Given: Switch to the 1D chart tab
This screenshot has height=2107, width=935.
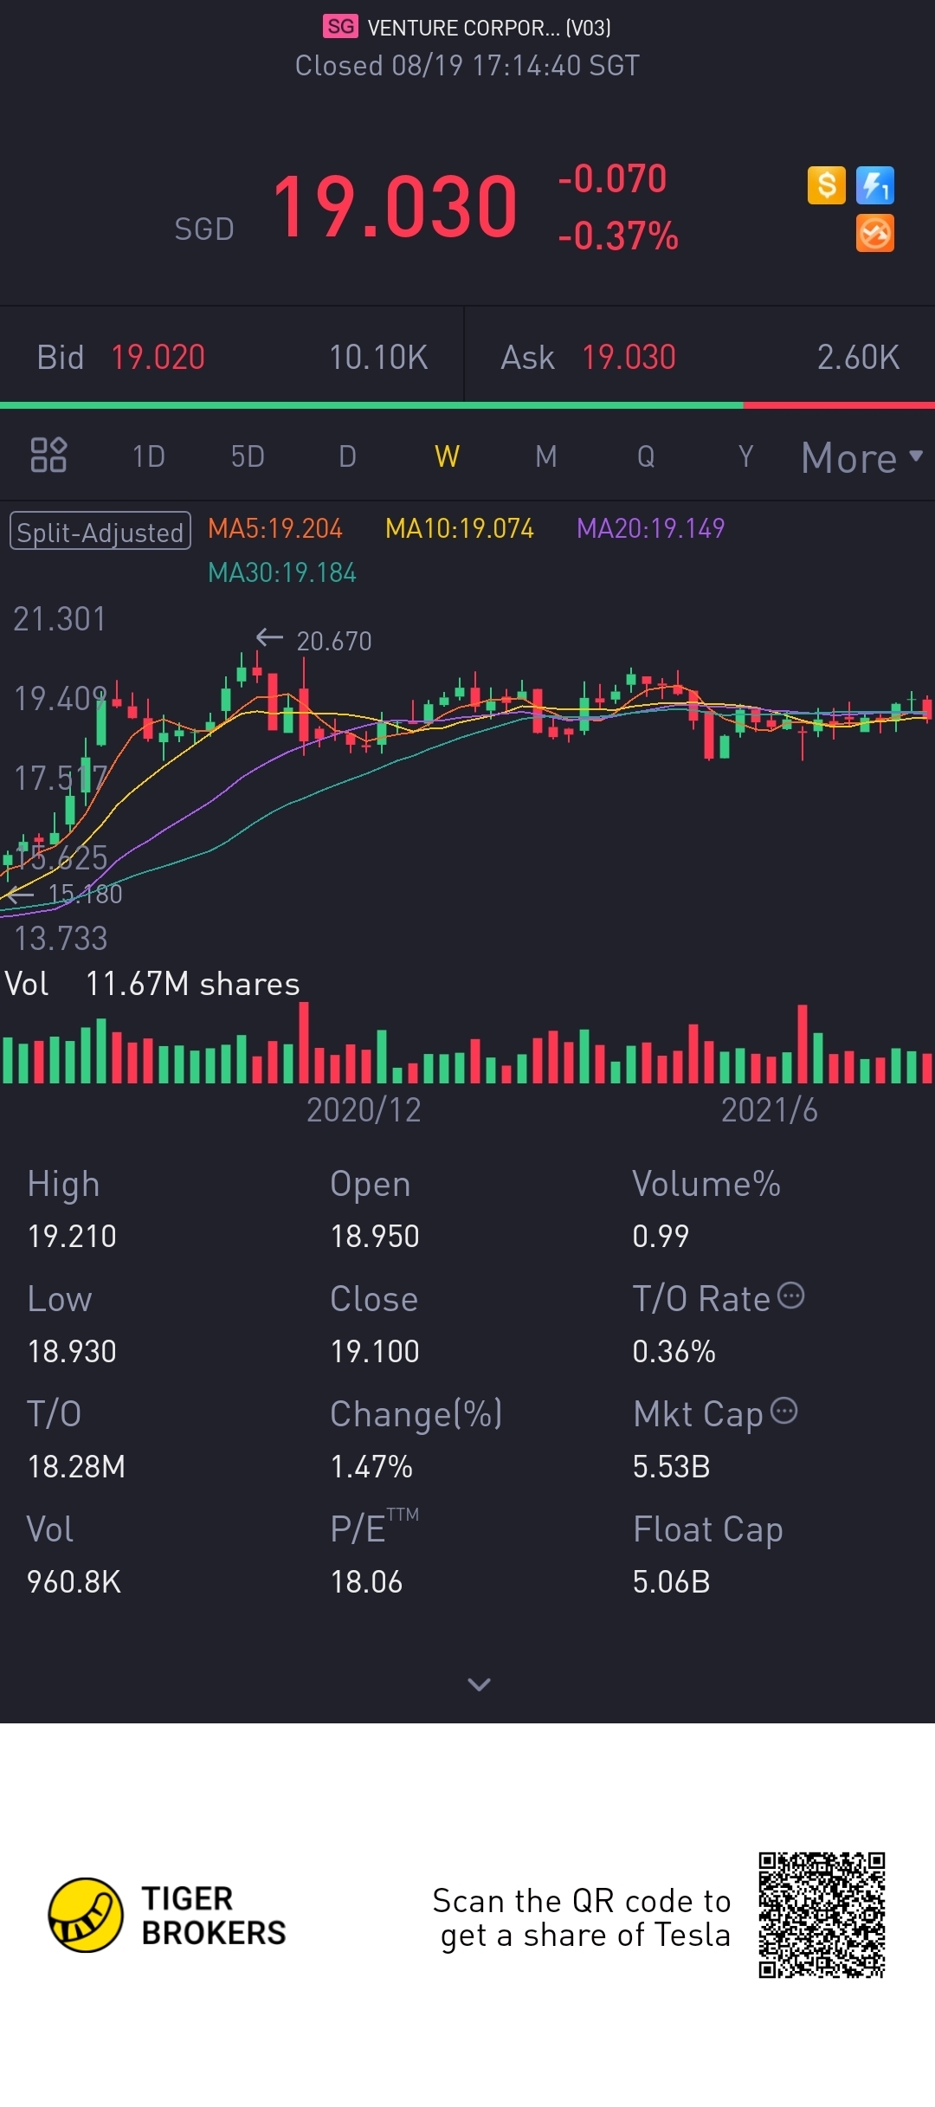Looking at the screenshot, I should 148,456.
